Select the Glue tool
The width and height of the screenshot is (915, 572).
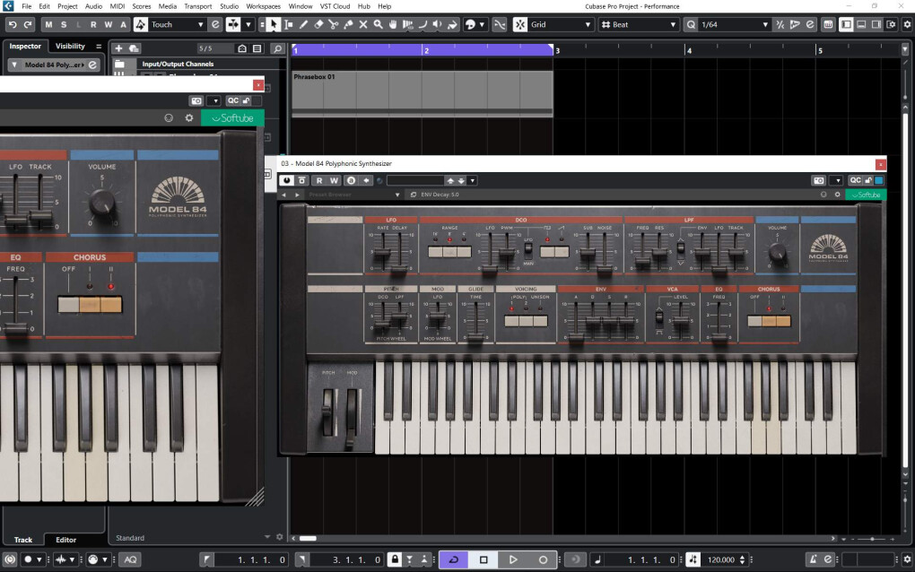pyautogui.click(x=348, y=24)
